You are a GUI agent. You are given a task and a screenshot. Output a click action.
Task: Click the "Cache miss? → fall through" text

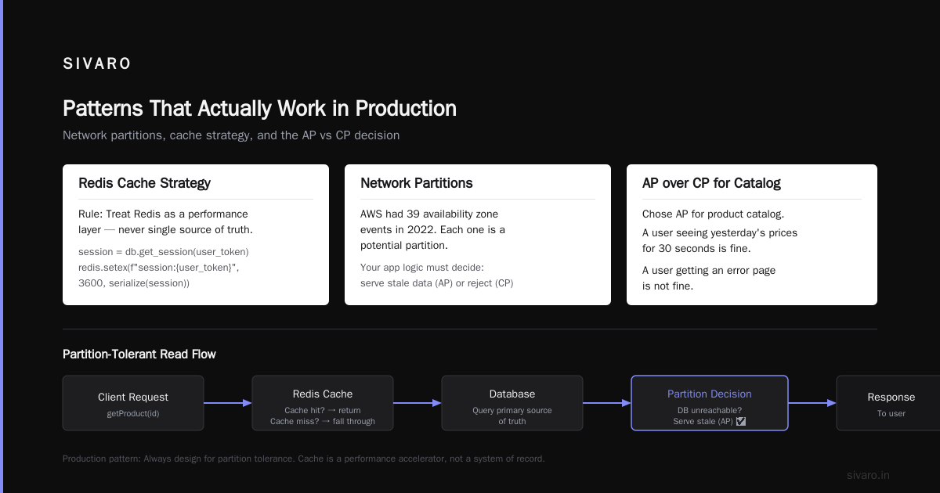(x=323, y=421)
